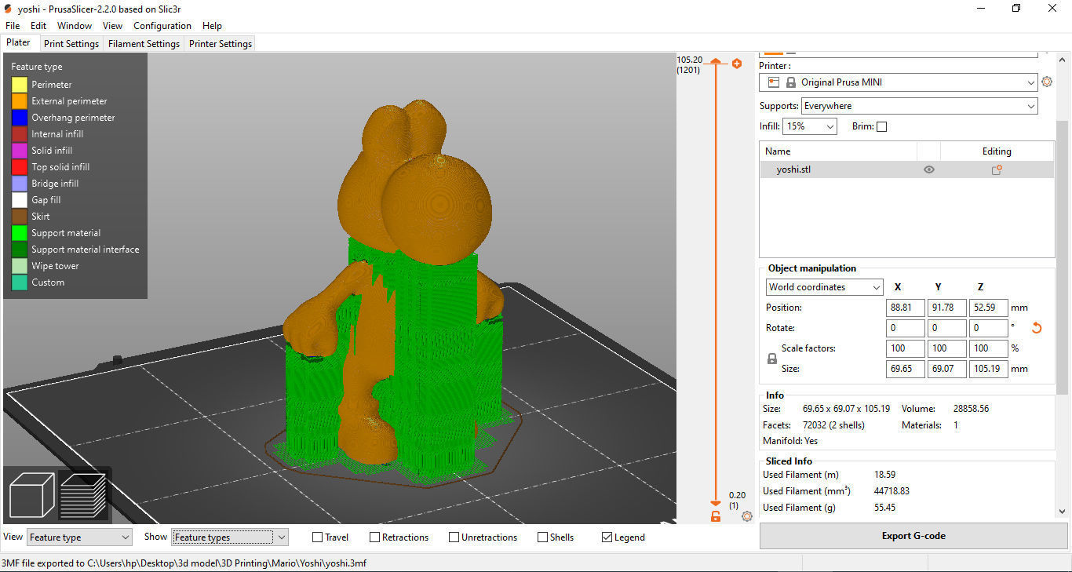The width and height of the screenshot is (1072, 572).
Task: Enable the Retractions checkbox
Action: click(375, 537)
